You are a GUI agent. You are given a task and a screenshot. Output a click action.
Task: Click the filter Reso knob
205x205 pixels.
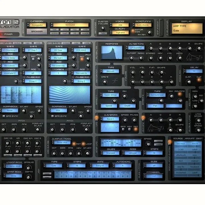[141, 58]
